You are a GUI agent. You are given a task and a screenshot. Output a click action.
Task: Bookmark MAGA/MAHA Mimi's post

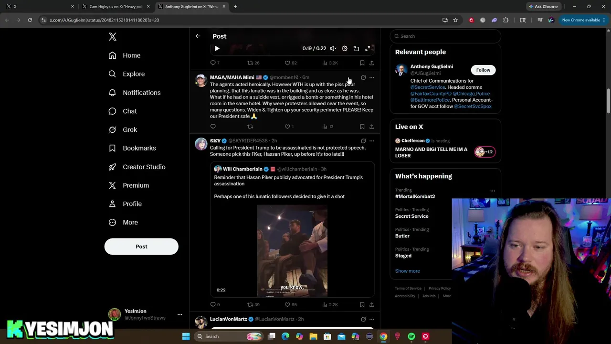[362, 127]
